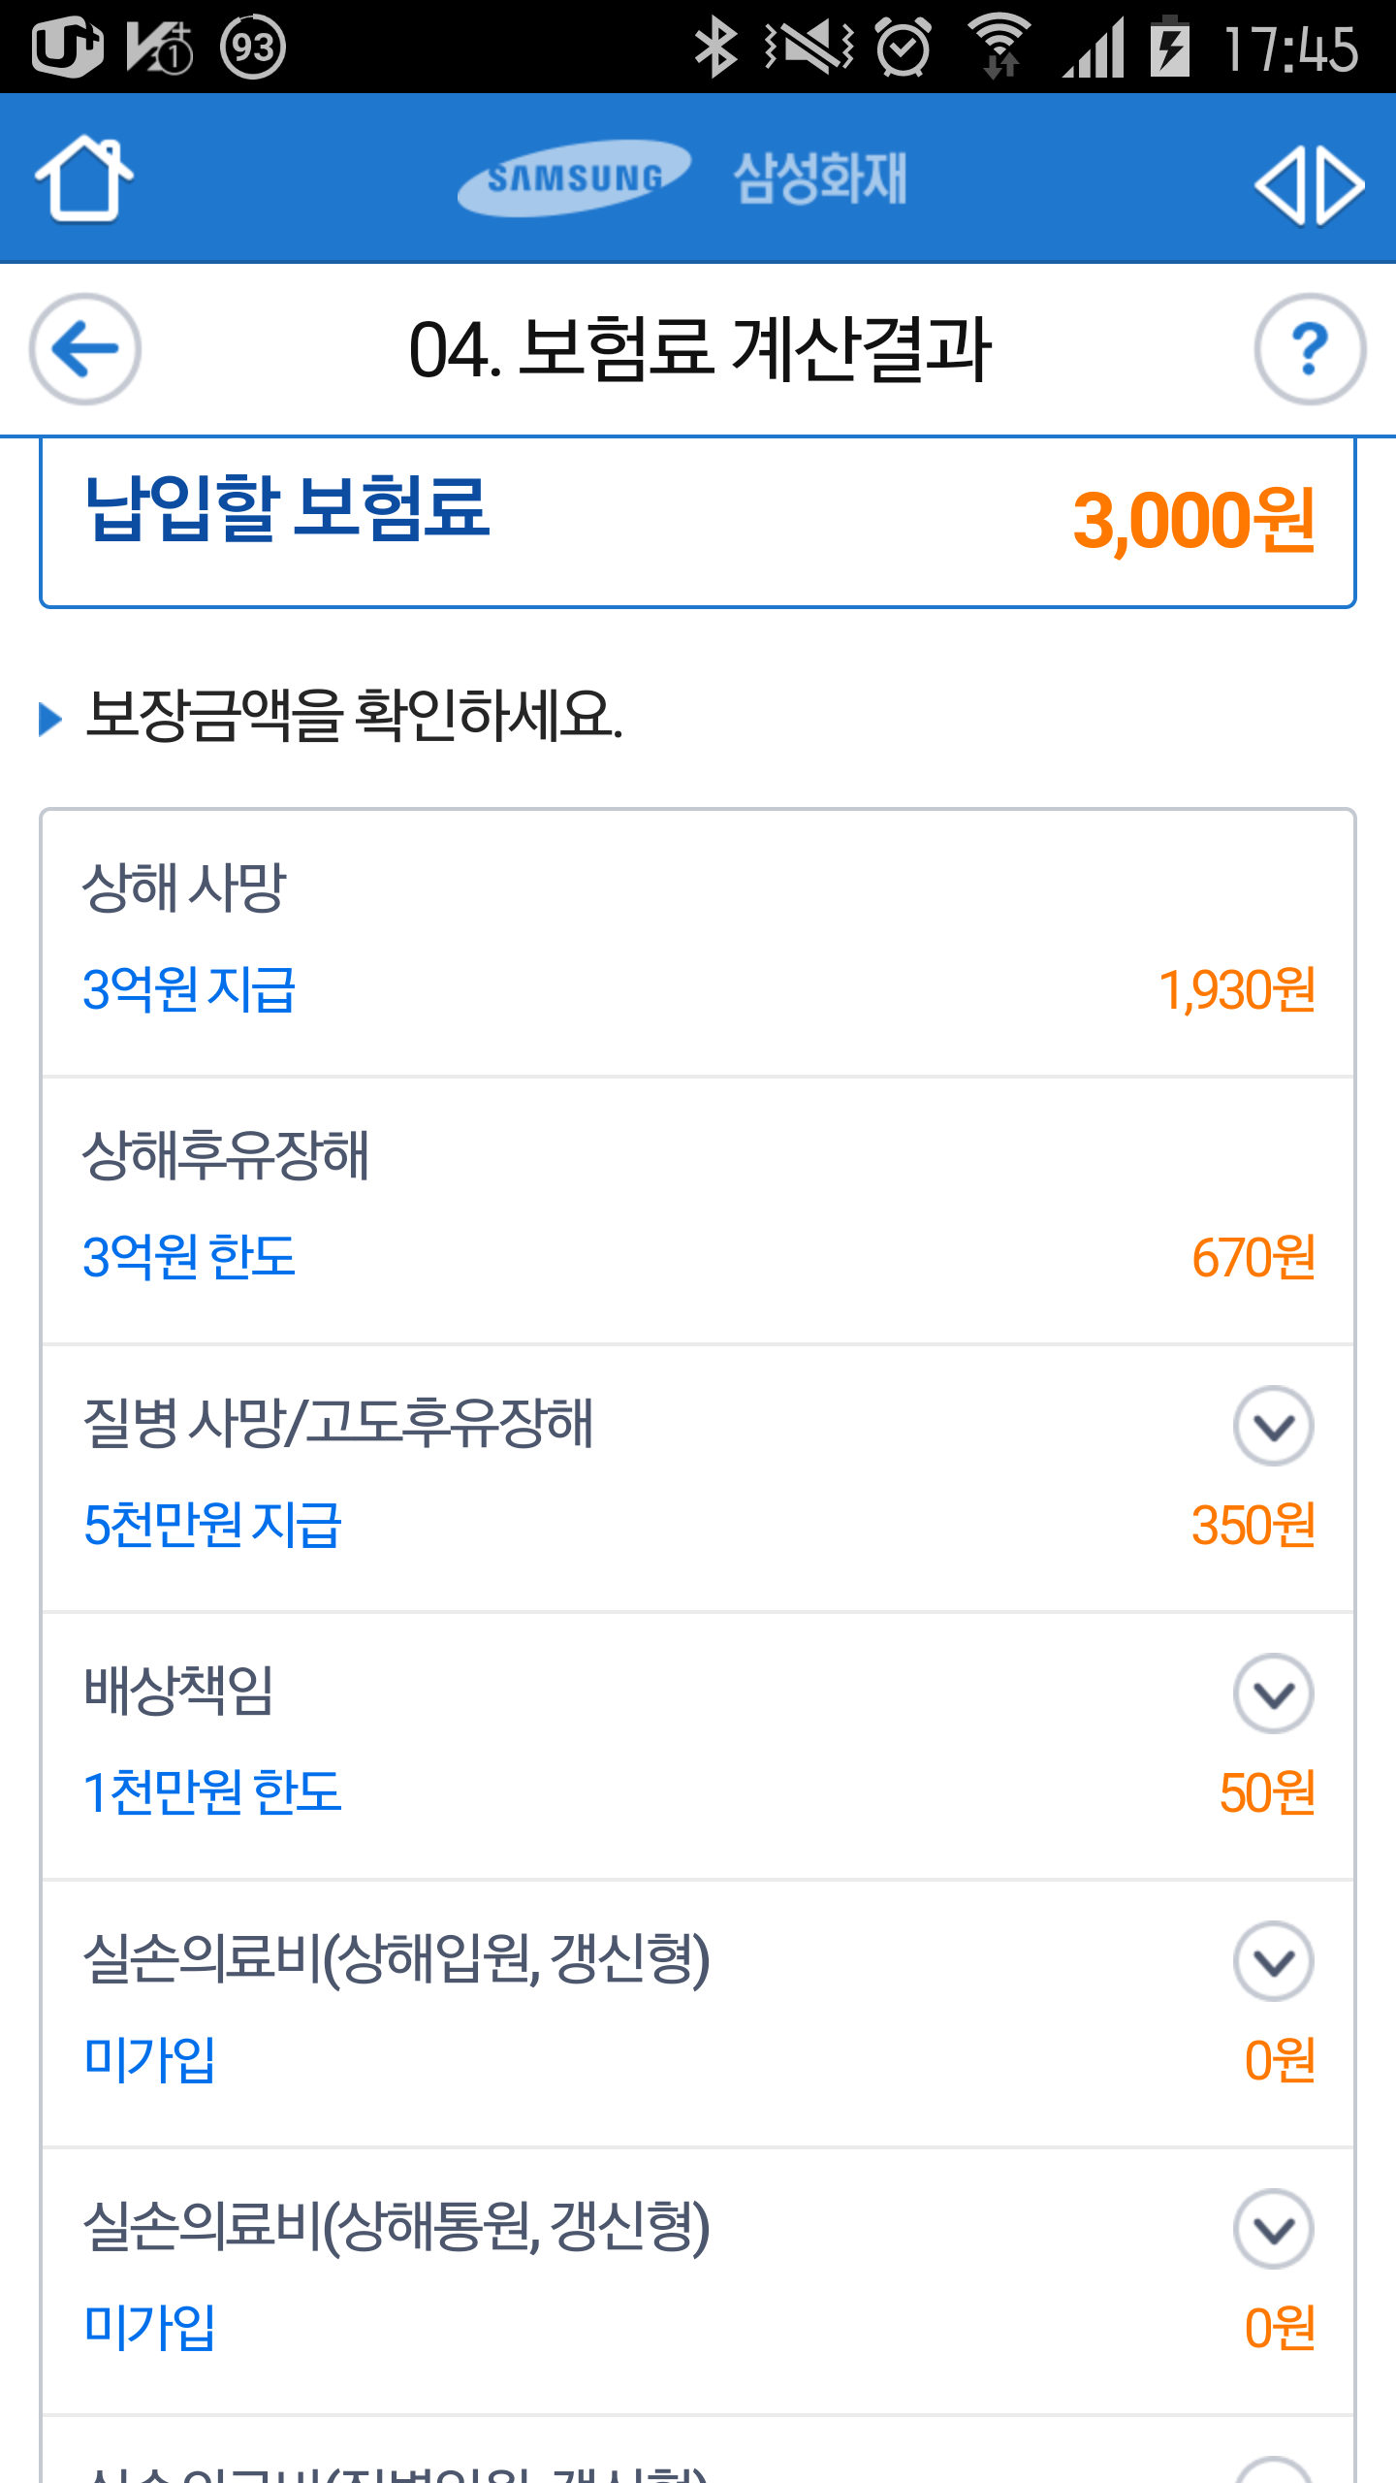Open help with the question mark icon

tap(1310, 349)
